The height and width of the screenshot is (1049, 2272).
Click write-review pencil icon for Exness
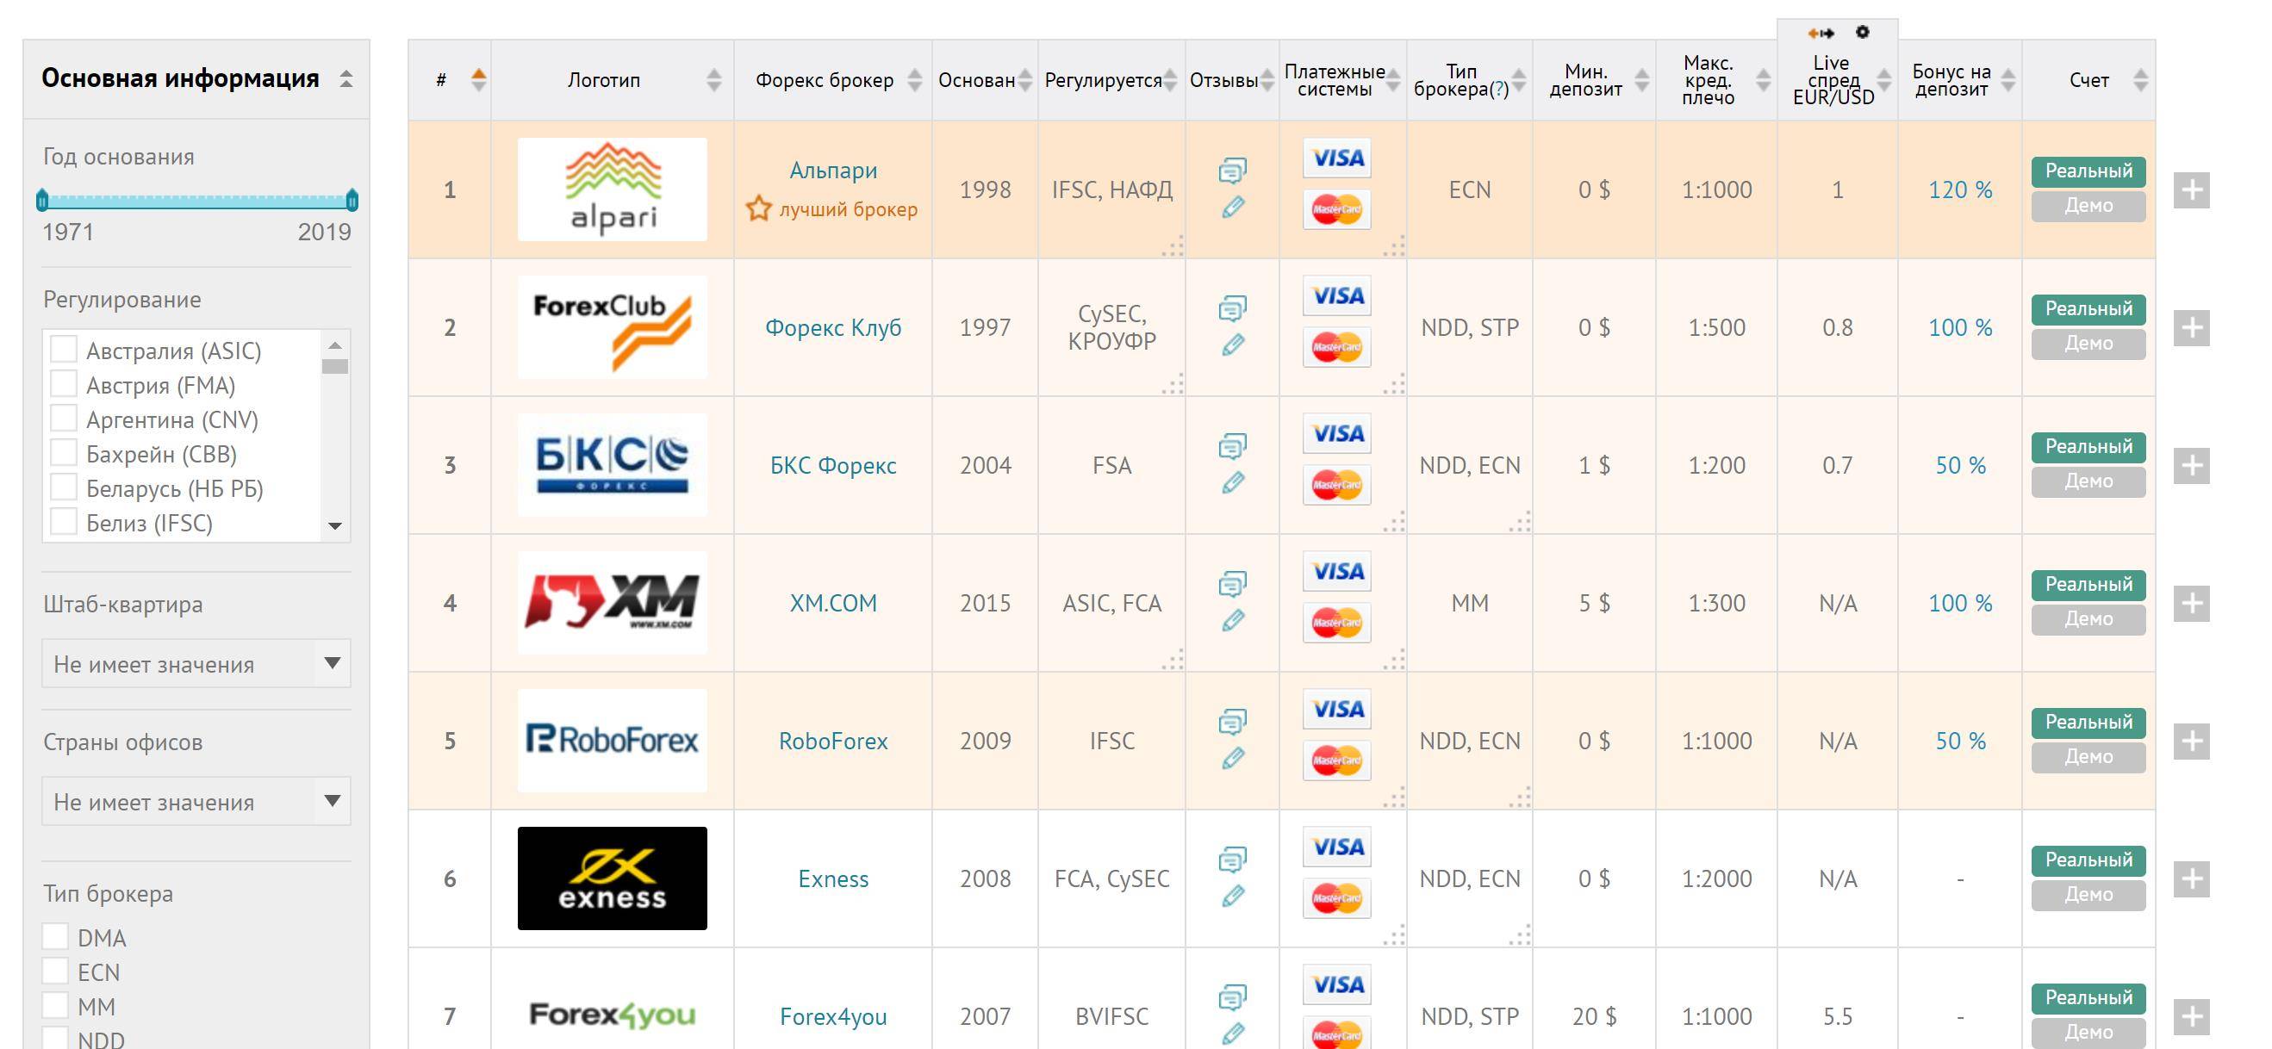tap(1233, 897)
